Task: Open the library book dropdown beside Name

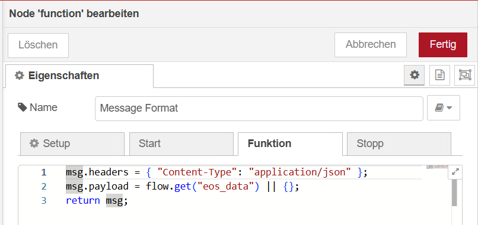Action: [444, 108]
